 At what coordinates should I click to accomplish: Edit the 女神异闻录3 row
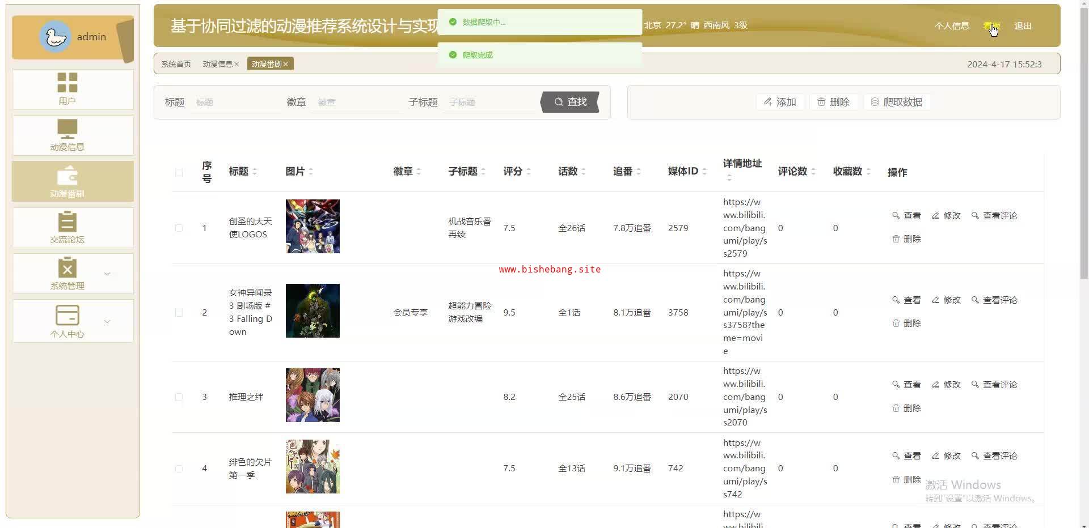946,300
